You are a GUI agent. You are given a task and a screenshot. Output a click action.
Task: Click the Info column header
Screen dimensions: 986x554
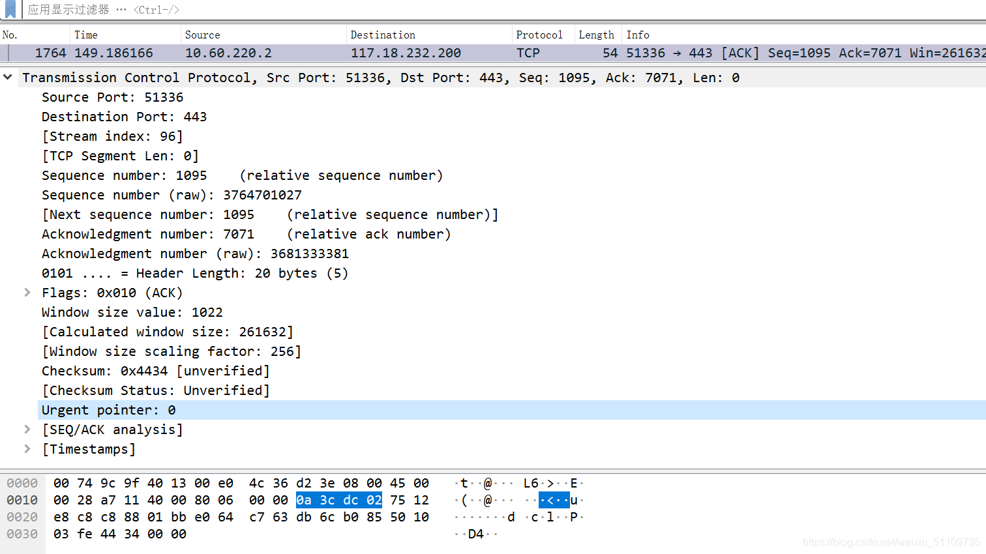coord(804,35)
